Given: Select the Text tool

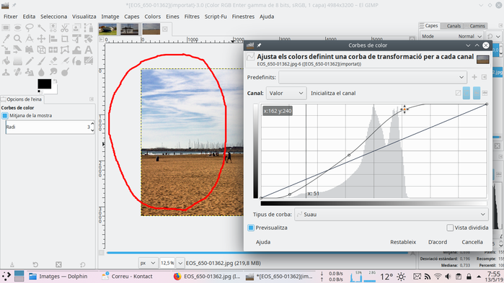Looking at the screenshot, I should point(89,50).
